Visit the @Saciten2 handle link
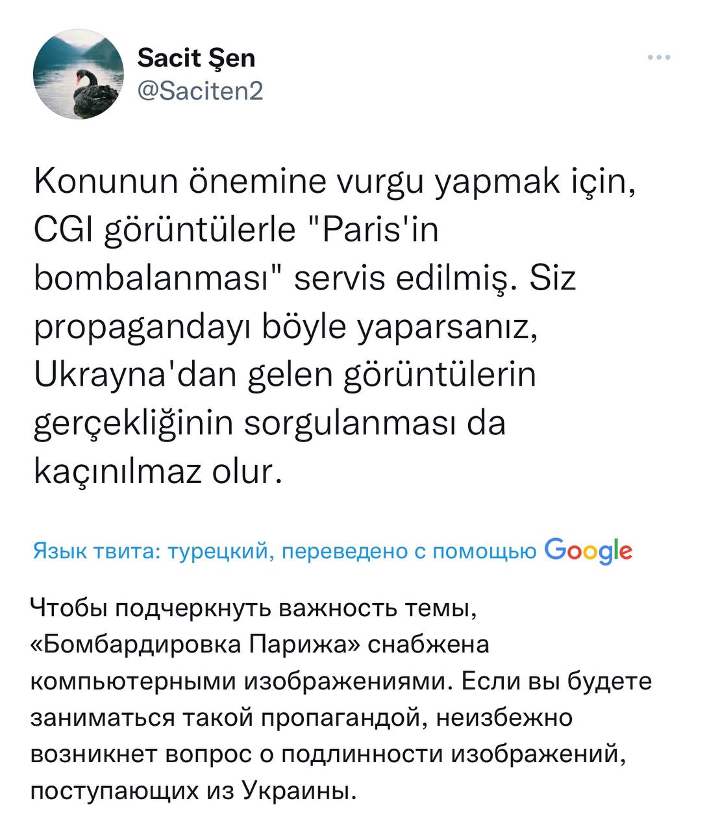Image resolution: width=707 pixels, height=831 pixels. point(201,92)
